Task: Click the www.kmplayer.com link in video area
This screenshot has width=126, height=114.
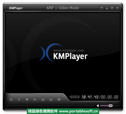Action: (x=69, y=50)
